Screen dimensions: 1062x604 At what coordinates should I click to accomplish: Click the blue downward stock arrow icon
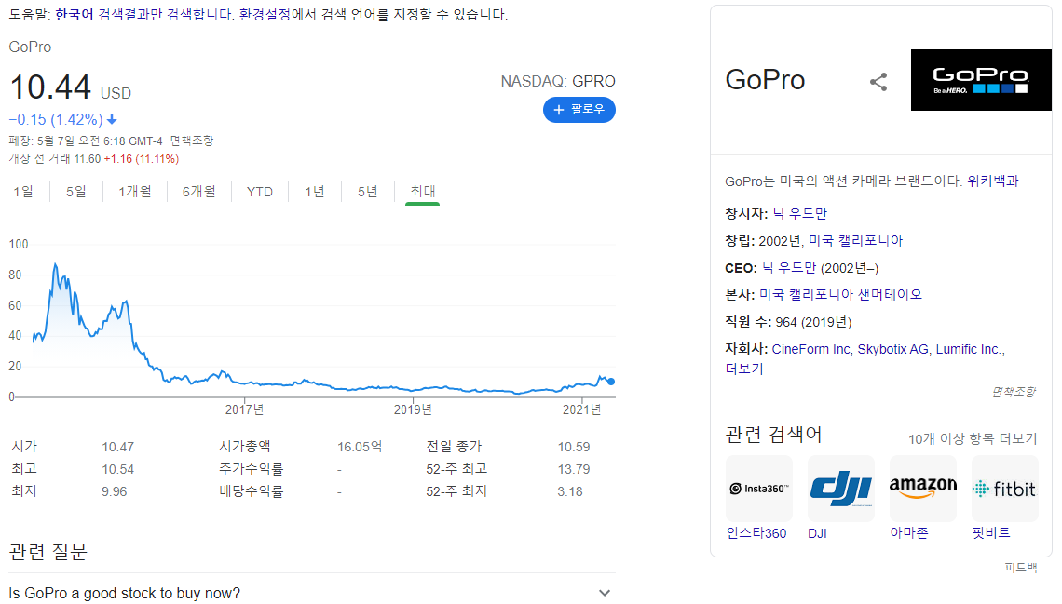click(113, 119)
